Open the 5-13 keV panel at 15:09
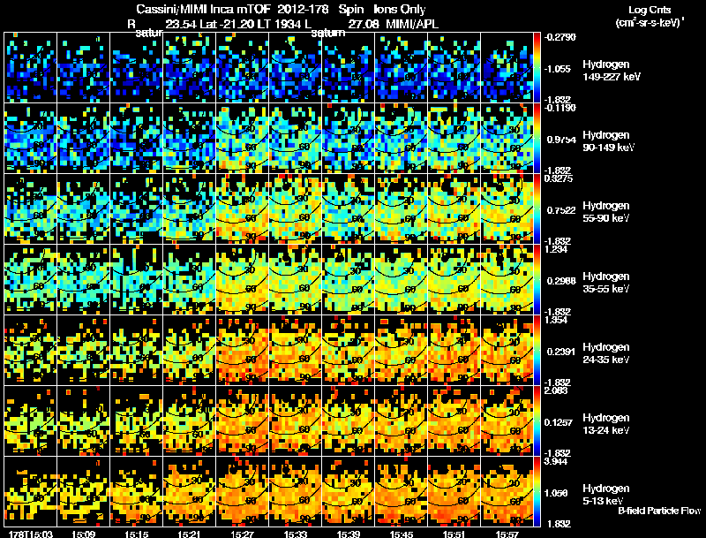Screen dimensions: 706x538 click(83, 491)
